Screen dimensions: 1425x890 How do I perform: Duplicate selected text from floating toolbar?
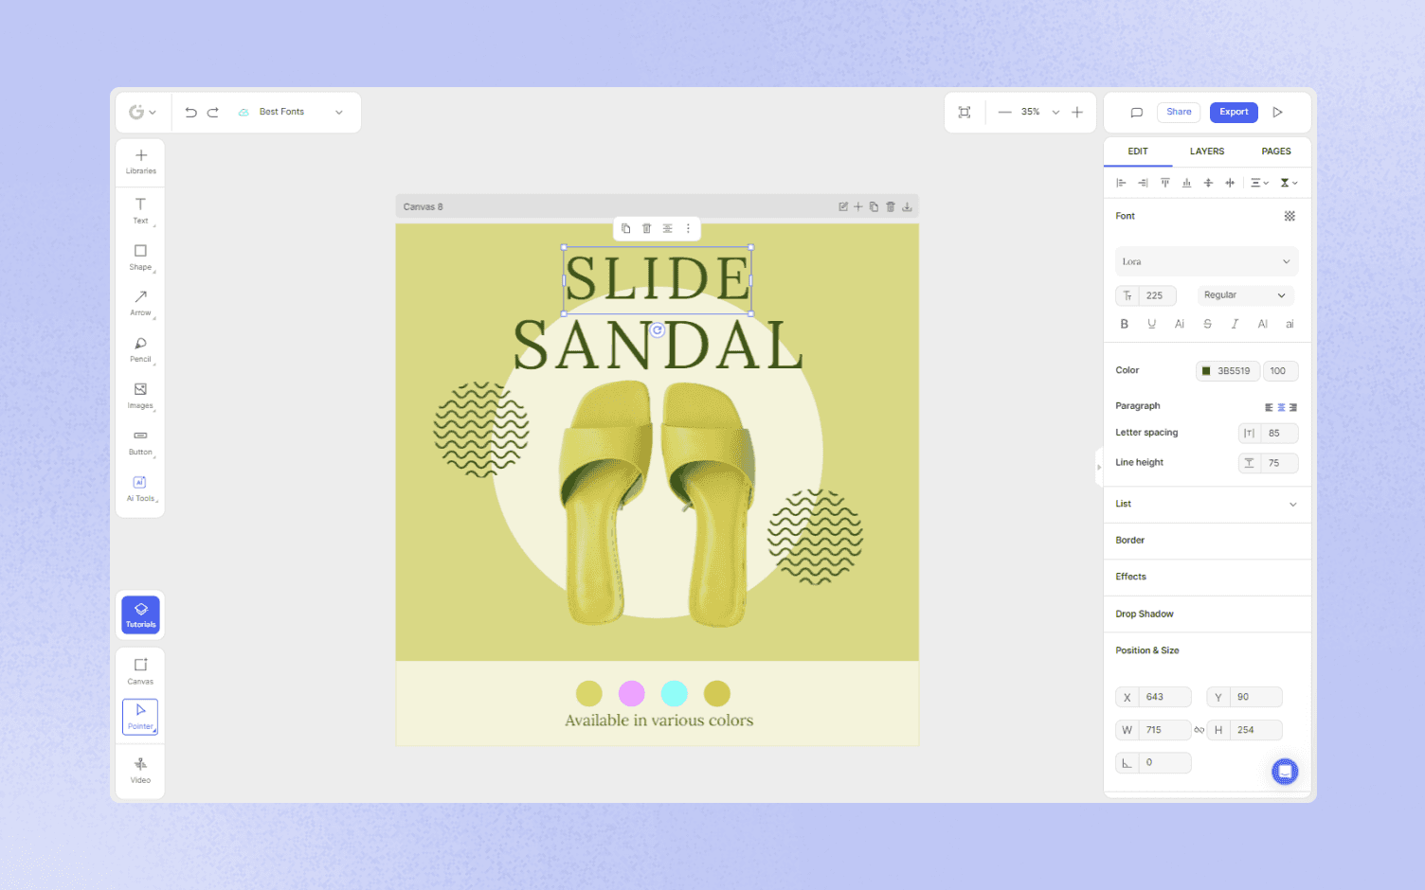pyautogui.click(x=625, y=228)
